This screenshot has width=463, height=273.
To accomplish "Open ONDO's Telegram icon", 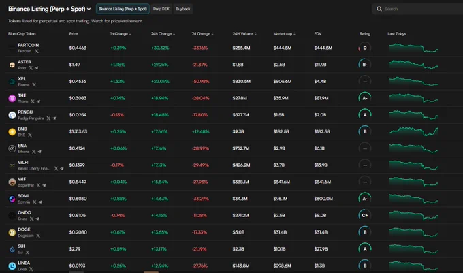I will coord(37,219).
